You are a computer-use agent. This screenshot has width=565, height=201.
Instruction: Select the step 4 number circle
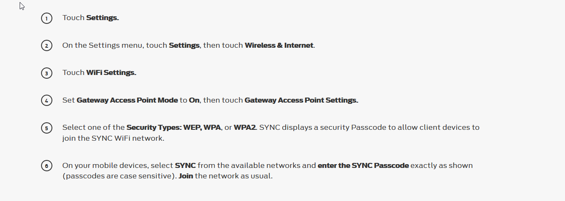point(46,100)
